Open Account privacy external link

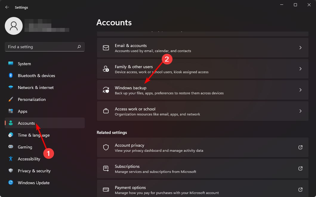[300, 147]
